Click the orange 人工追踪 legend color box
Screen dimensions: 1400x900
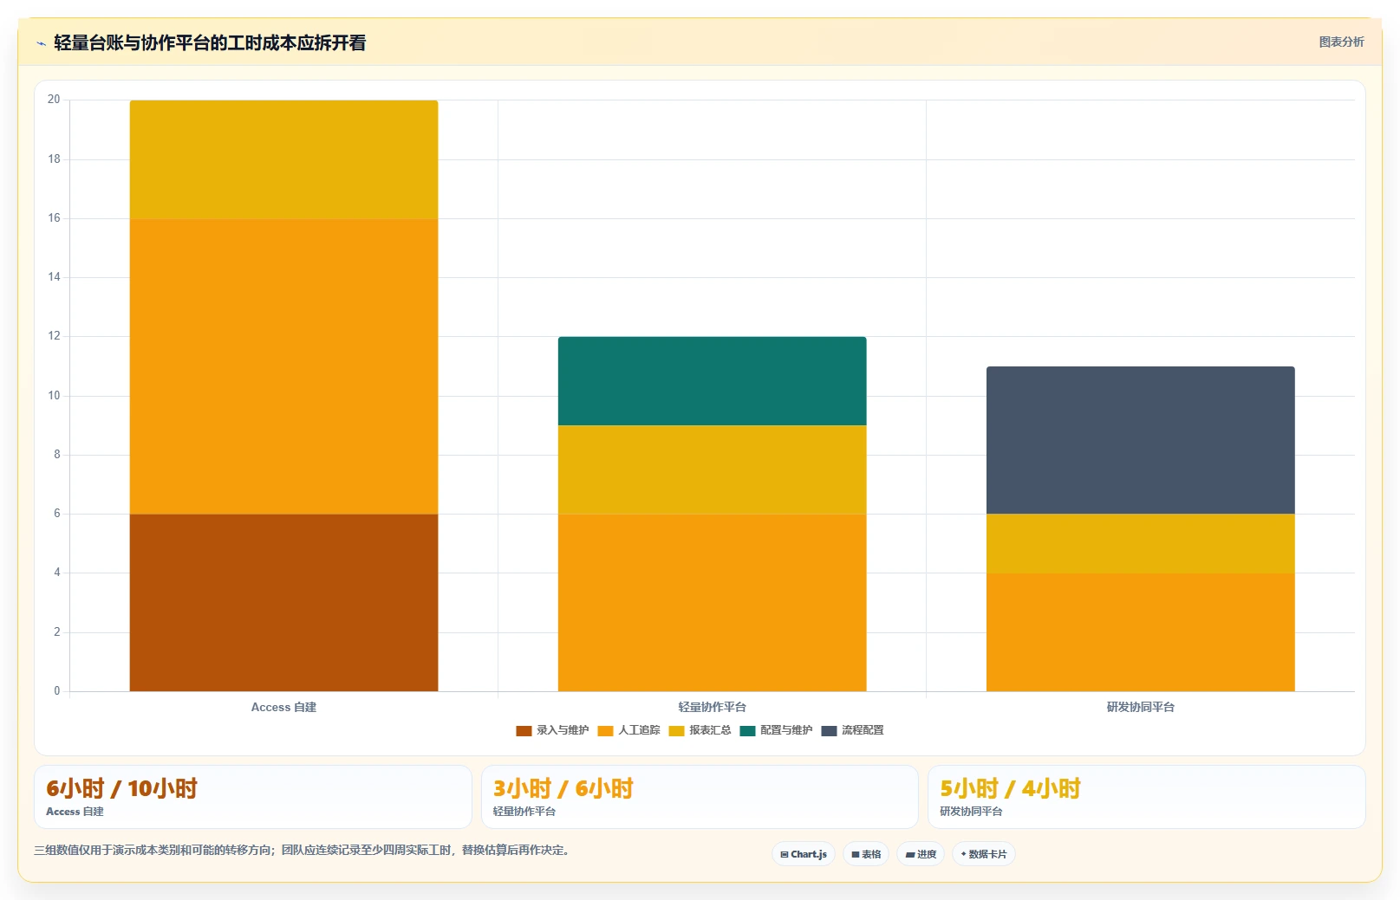(x=605, y=731)
